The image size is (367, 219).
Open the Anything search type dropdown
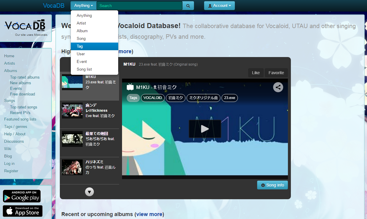coord(84,6)
